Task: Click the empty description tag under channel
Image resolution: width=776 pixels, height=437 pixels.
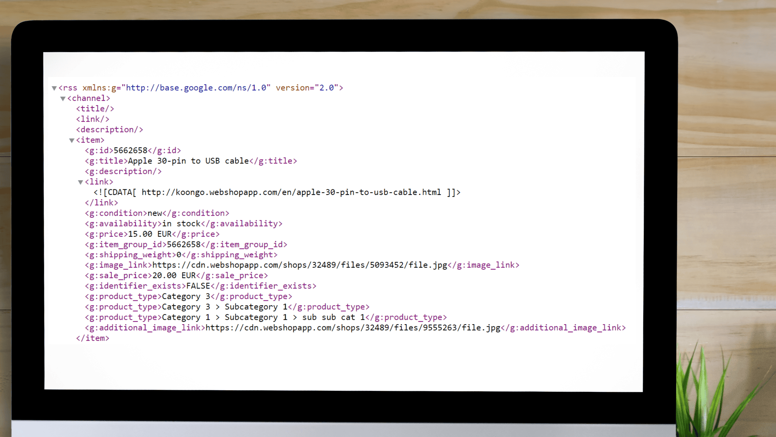Action: [x=109, y=130]
